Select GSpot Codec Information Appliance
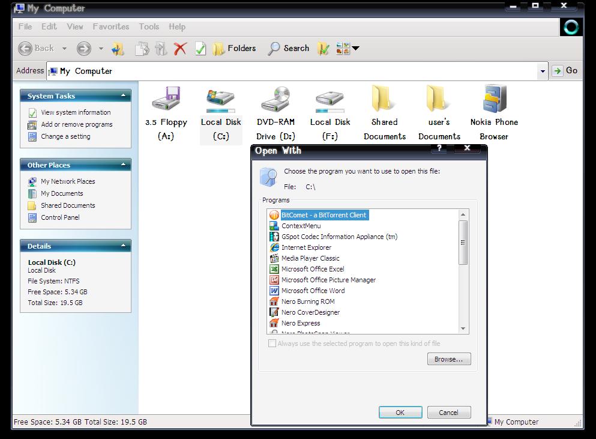The height and width of the screenshot is (439, 596). coord(340,237)
